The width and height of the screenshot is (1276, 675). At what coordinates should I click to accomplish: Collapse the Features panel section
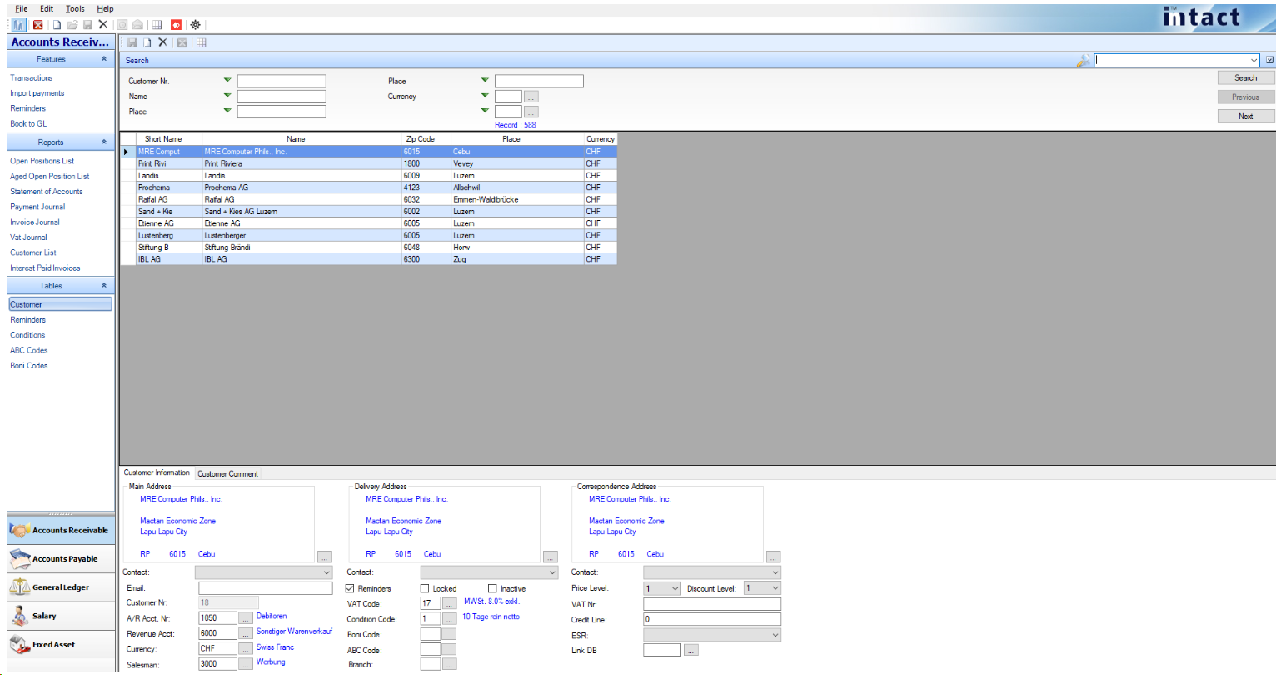[x=104, y=59]
